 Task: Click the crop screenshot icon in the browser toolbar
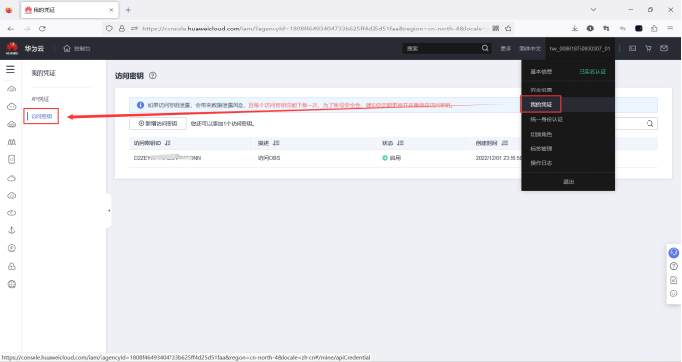coord(606,29)
